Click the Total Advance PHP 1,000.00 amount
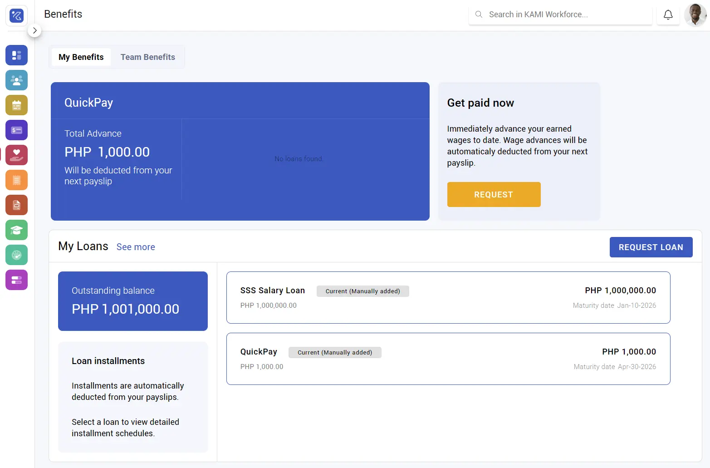Image resolution: width=710 pixels, height=468 pixels. pyautogui.click(x=107, y=152)
